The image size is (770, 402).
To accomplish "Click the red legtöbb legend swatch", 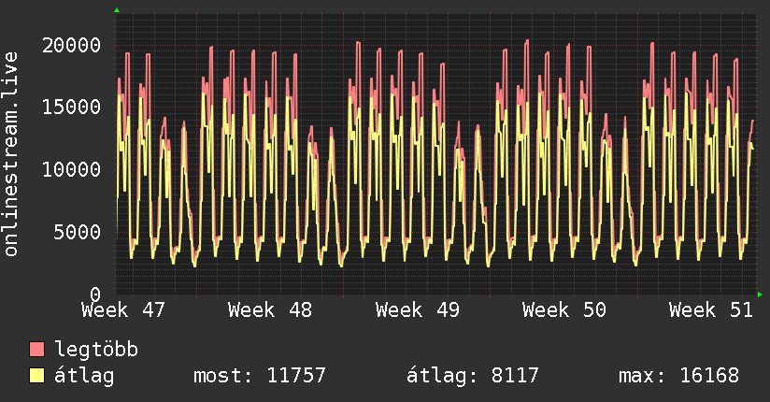I will (37, 351).
